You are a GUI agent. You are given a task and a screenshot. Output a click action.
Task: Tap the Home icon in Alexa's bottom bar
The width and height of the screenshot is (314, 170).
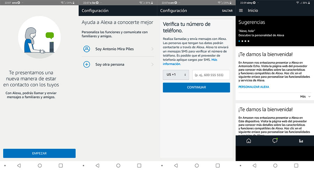pos(249,141)
